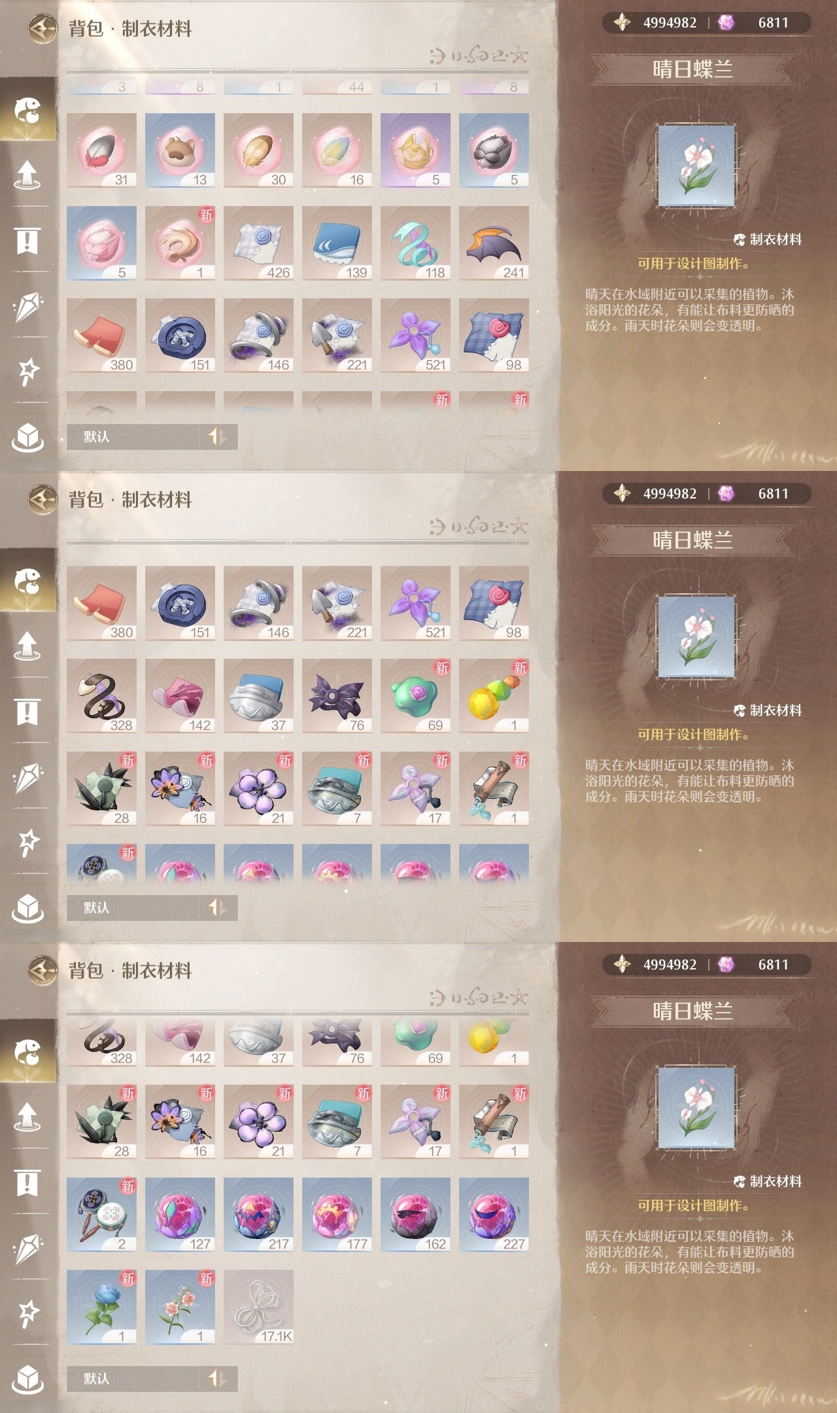837x1413 pixels.
Task: Toggle sort order arrow in the middle screenshot
Action: point(217,907)
